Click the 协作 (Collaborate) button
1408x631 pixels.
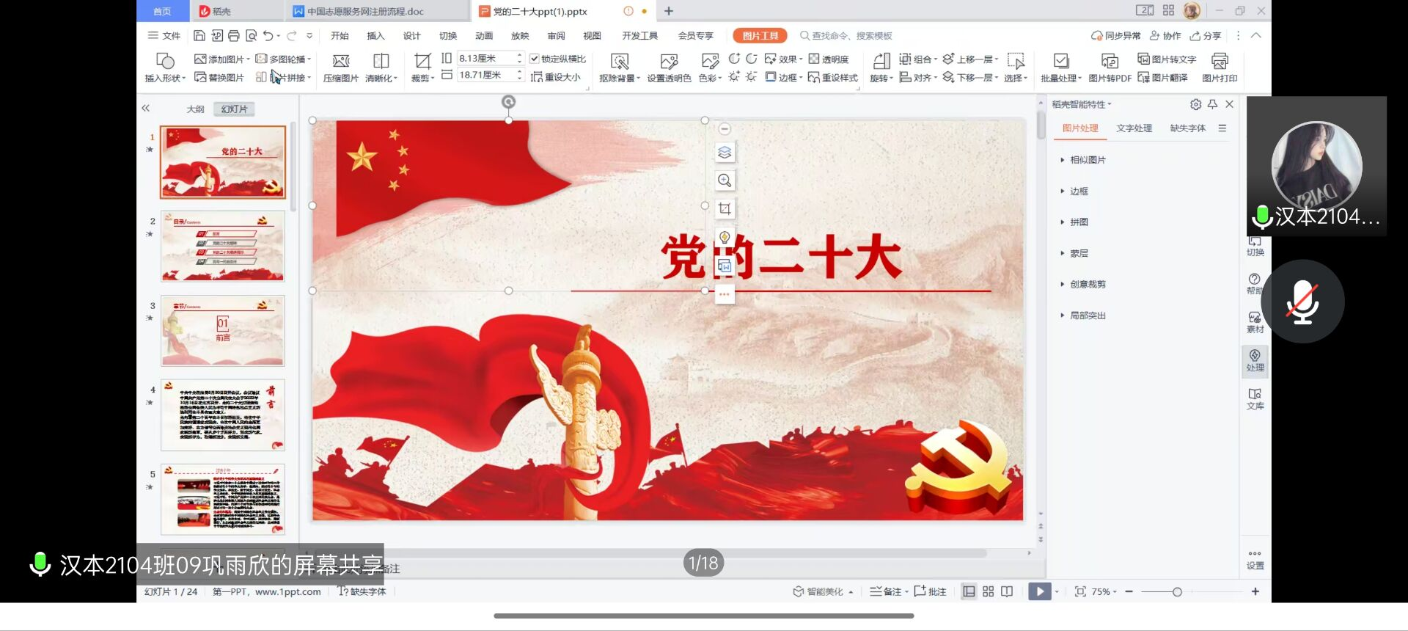[1165, 35]
